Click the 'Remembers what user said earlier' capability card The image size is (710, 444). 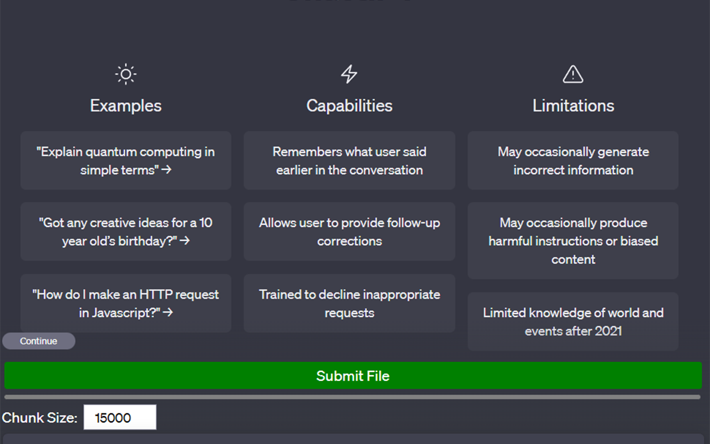point(349,160)
